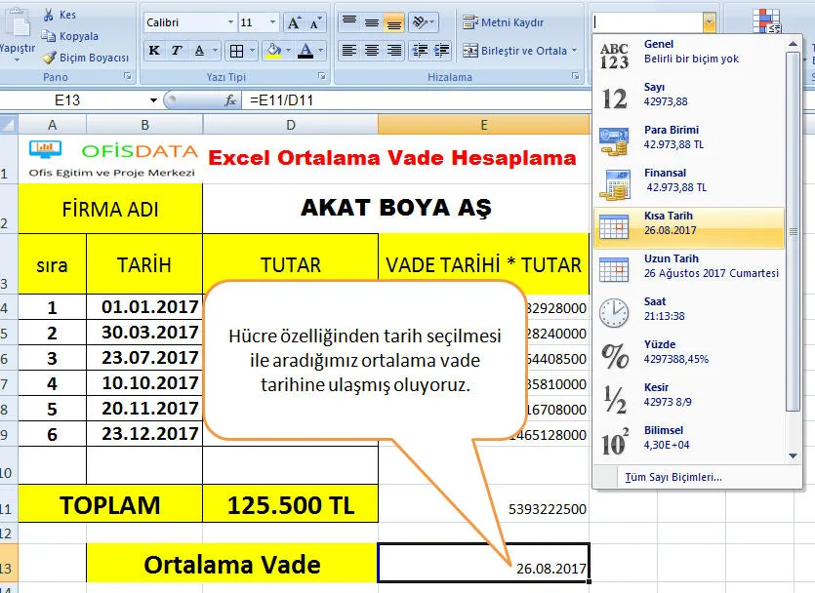Click the Kes (cut) scissors icon

click(49, 16)
